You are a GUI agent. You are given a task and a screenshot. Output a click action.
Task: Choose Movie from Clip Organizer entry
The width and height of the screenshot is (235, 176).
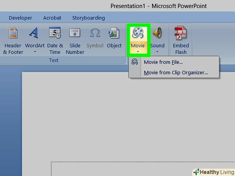[174, 73]
